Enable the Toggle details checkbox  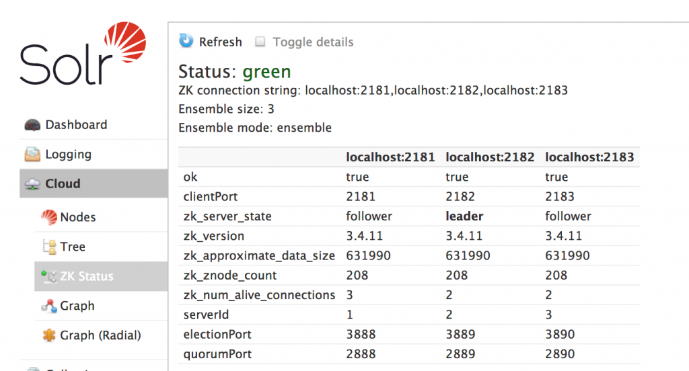click(x=260, y=42)
